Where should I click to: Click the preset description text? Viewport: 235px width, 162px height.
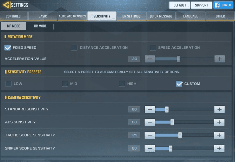click(x=122, y=72)
